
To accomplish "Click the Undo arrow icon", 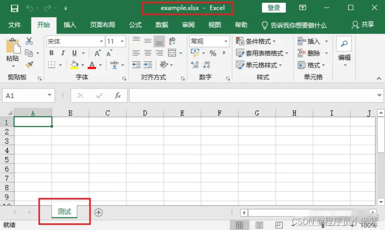I will pos(30,9).
